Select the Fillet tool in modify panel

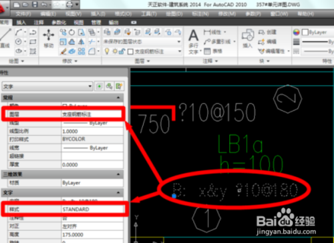(x=92, y=51)
